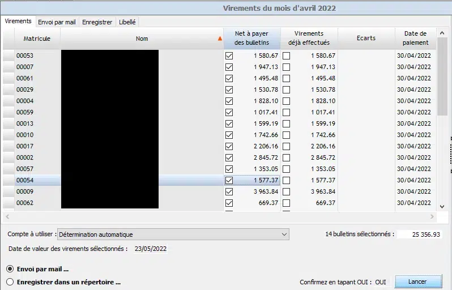Check Virements déjà effectués box for matricule 00062
Image resolution: width=452 pixels, height=290 pixels.
286,203
